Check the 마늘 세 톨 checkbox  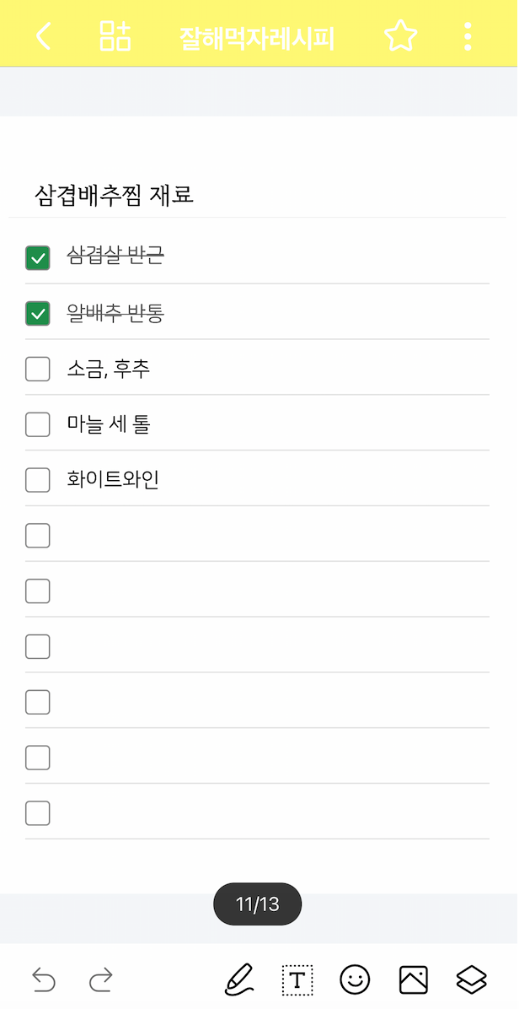point(38,424)
